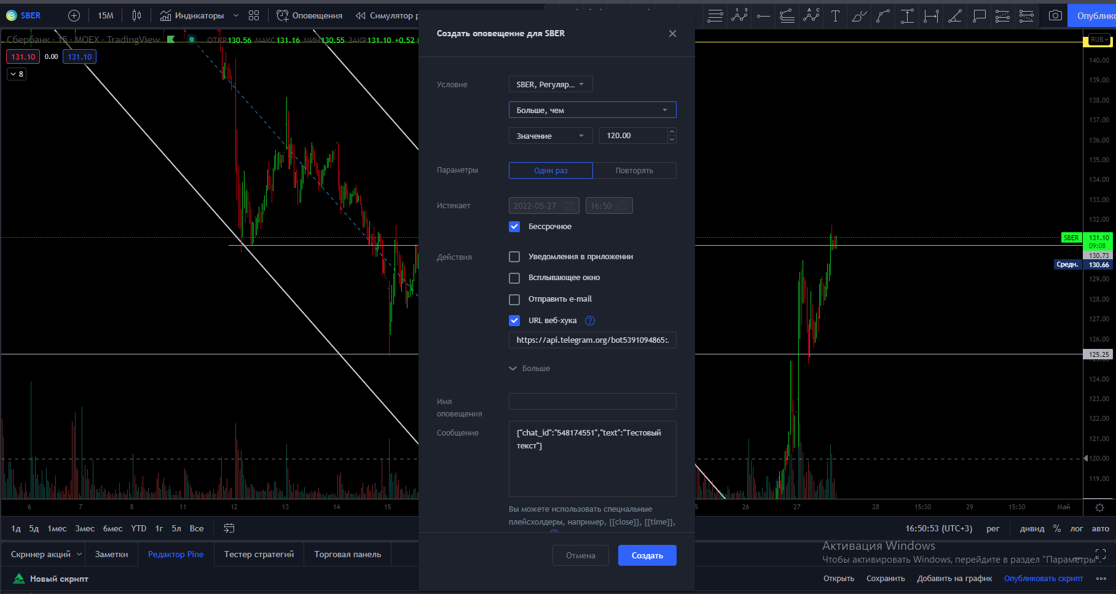Viewport: 1116px width, 594px height.
Task: Close the create alert dialog
Action: coord(672,34)
